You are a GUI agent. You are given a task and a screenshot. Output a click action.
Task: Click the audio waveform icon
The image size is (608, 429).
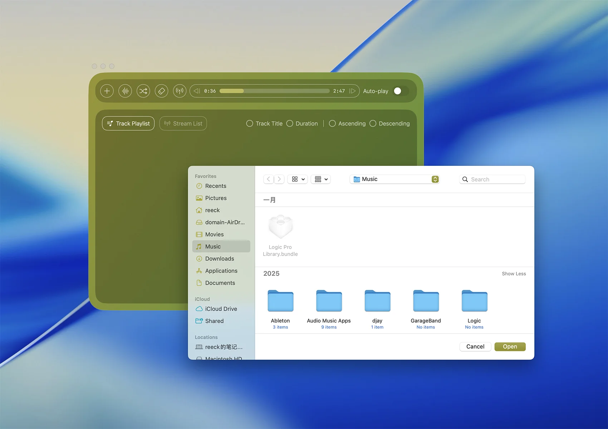(125, 91)
